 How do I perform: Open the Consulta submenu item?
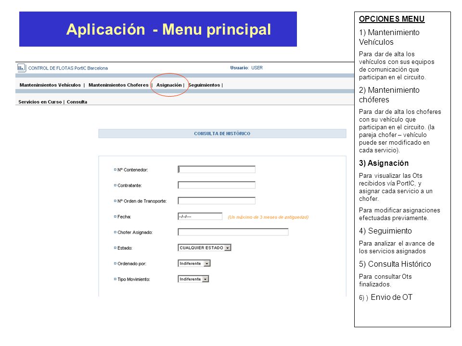click(x=77, y=102)
